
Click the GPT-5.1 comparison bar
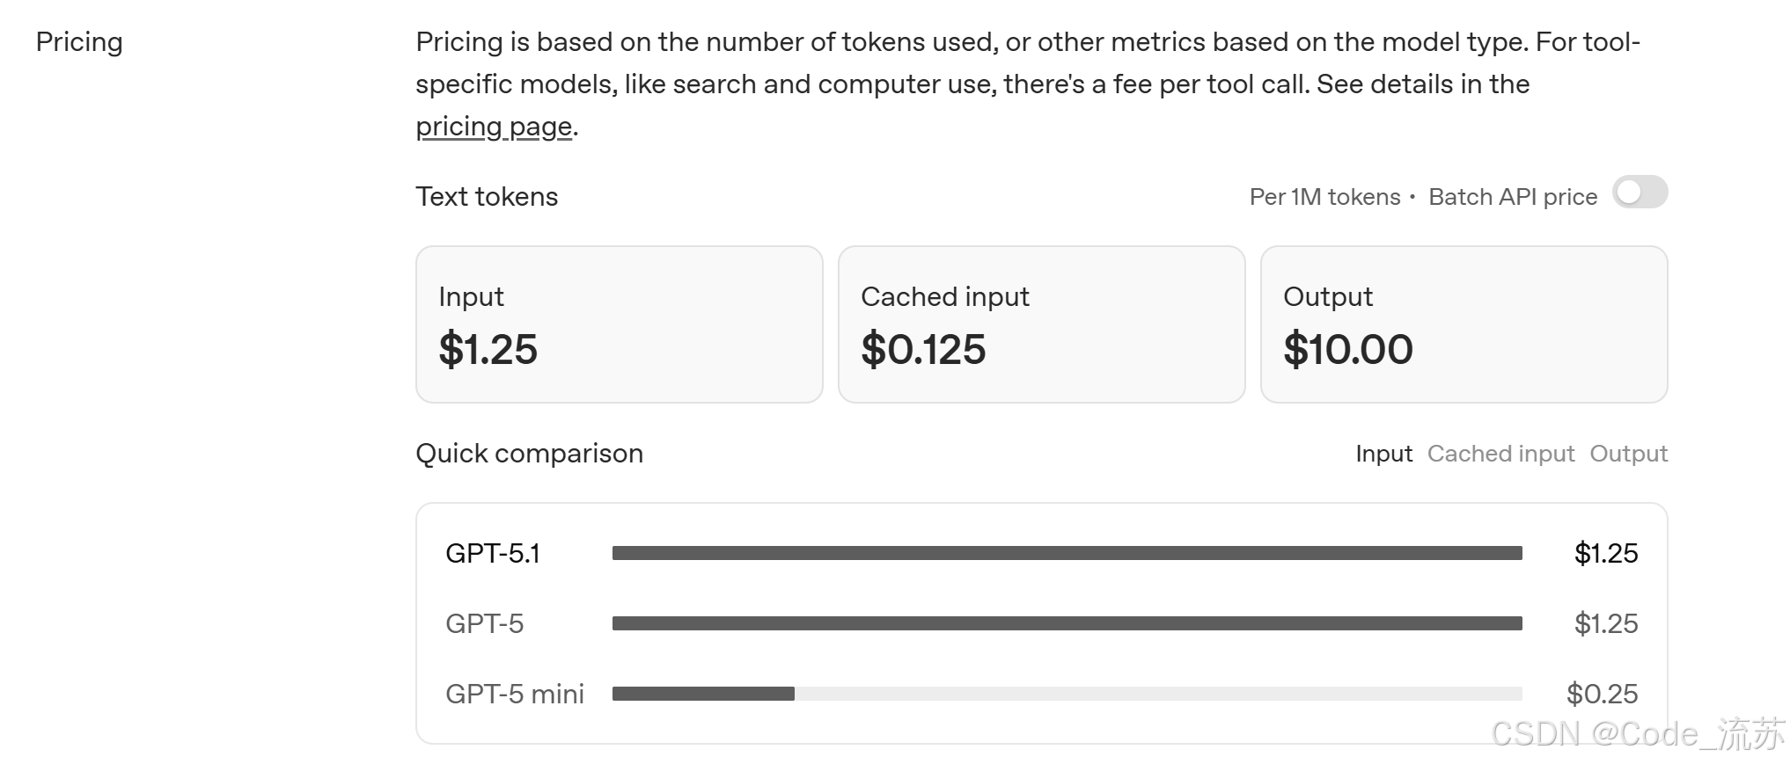click(1067, 553)
